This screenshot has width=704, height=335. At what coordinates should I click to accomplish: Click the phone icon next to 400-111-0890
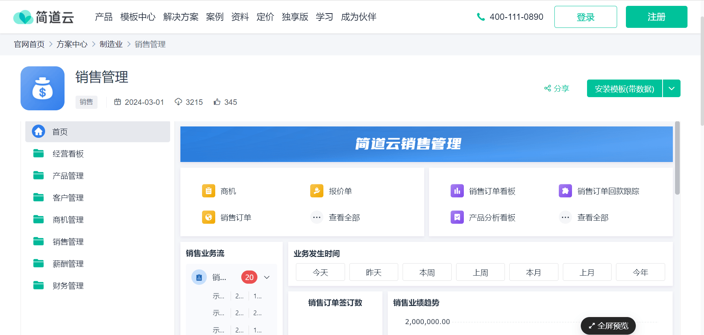click(x=481, y=16)
